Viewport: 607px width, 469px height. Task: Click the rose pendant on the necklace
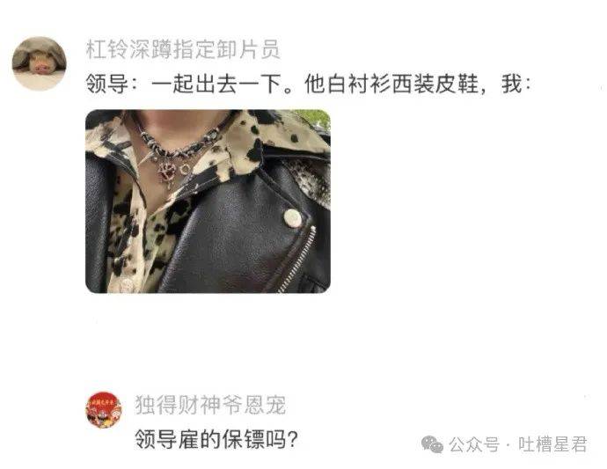(168, 172)
